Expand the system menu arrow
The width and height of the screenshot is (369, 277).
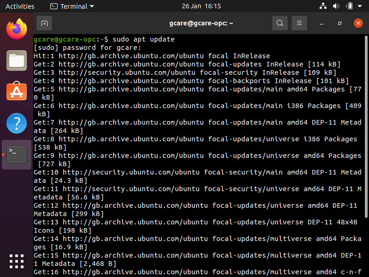(x=360, y=6)
